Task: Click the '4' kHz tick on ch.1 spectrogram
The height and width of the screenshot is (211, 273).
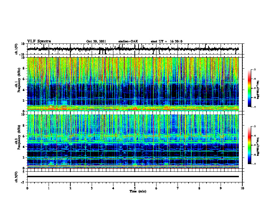Action: point(24,90)
